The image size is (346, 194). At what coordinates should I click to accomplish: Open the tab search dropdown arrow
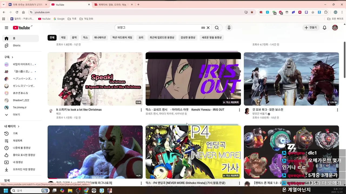(4, 5)
